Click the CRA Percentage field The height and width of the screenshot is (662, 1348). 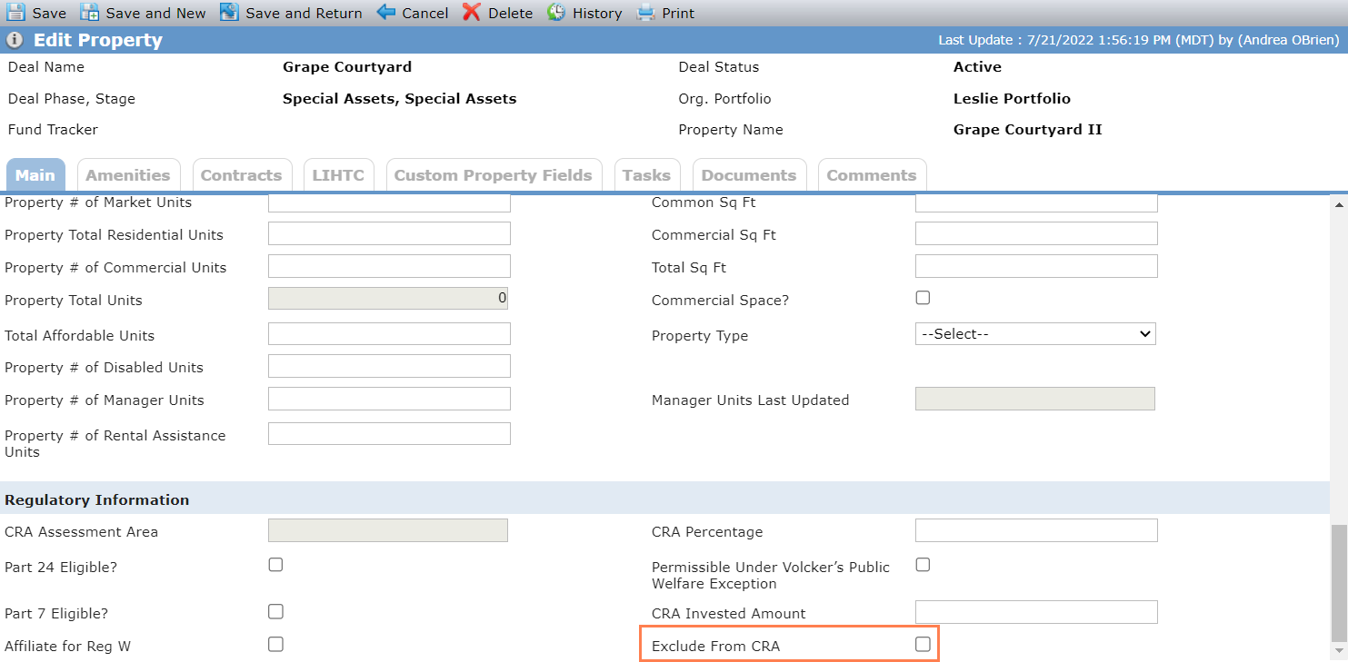tap(1036, 530)
